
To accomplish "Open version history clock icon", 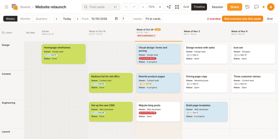I will point(247,7).
